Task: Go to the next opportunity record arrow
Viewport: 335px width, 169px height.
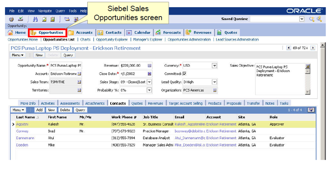Action: pyautogui.click(x=313, y=48)
